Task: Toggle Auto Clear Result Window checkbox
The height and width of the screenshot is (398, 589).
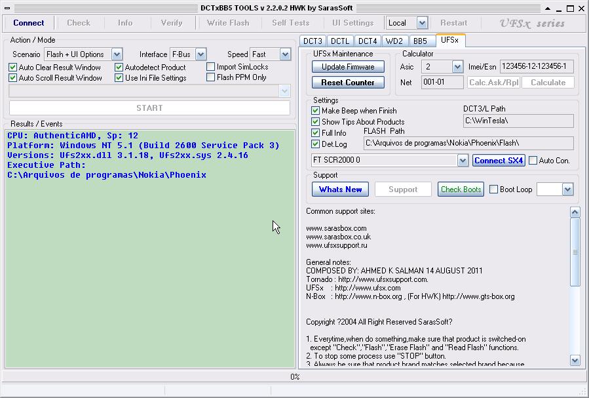Action: (12, 68)
